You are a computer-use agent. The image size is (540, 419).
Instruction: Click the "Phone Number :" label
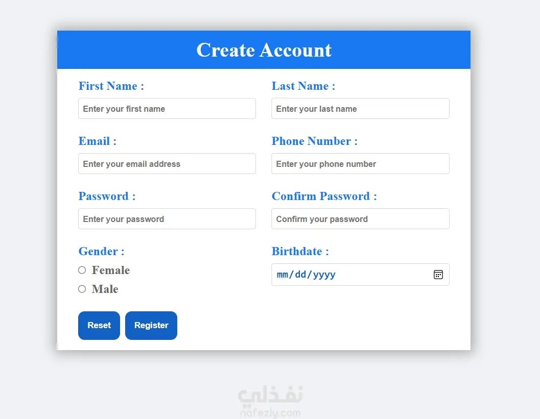(x=314, y=141)
